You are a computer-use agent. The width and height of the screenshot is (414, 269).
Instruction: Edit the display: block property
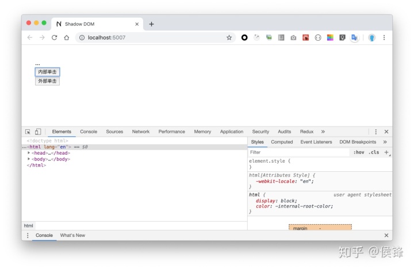pyautogui.click(x=277, y=201)
